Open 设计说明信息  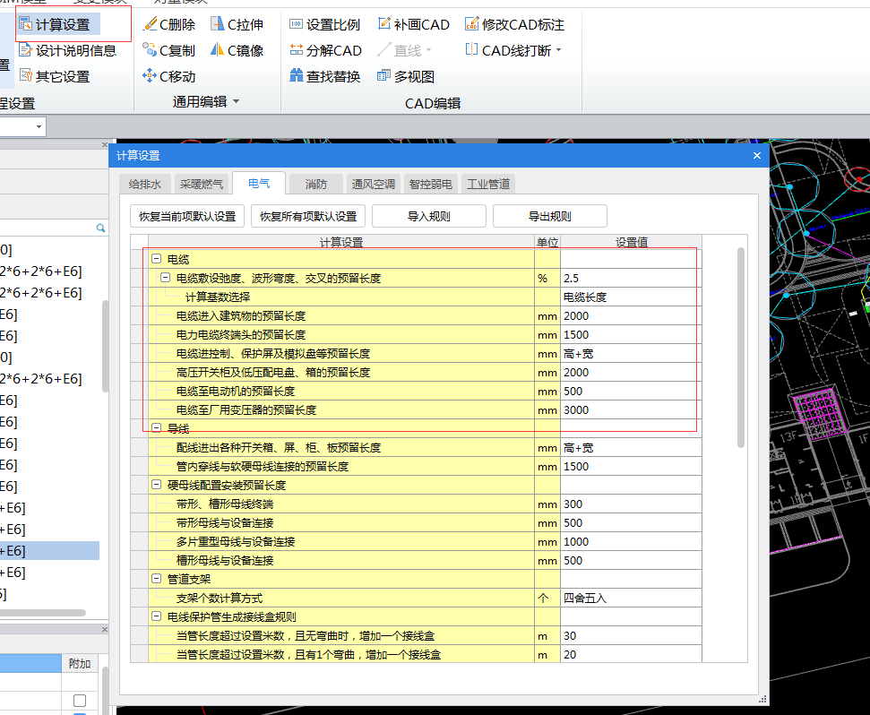click(68, 50)
